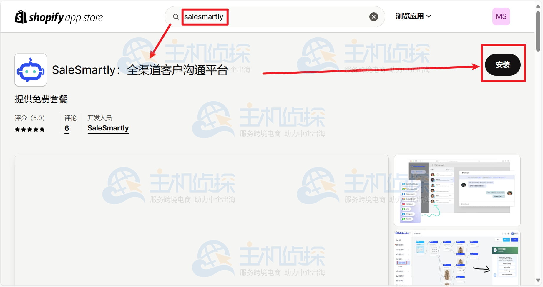Screen dimensions: 543x287
Task: Focus the salesmartly search field
Action: coord(275,17)
